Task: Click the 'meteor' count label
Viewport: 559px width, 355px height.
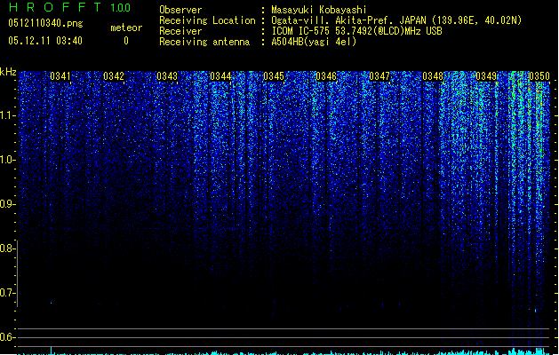Action: point(126,28)
